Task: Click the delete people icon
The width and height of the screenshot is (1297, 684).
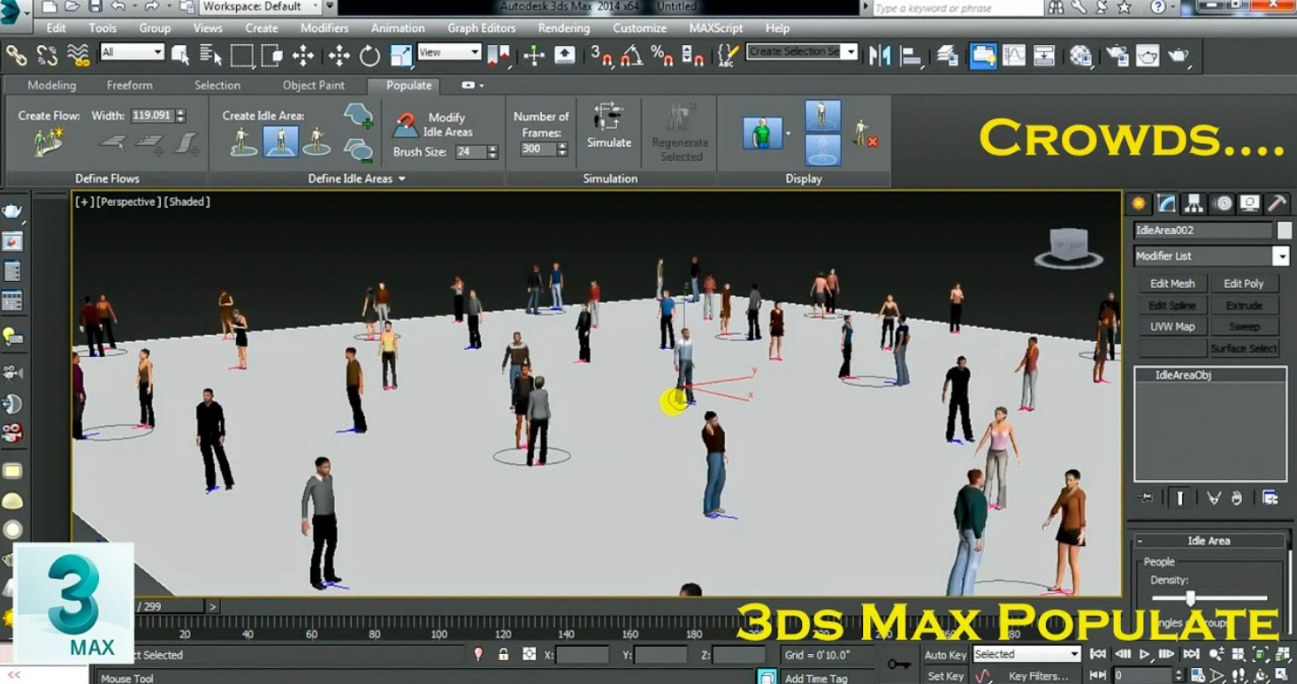Action: point(866,133)
